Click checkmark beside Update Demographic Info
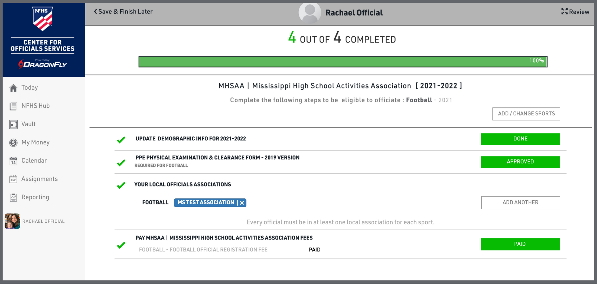Viewport: 597px width, 284px height. tap(121, 140)
